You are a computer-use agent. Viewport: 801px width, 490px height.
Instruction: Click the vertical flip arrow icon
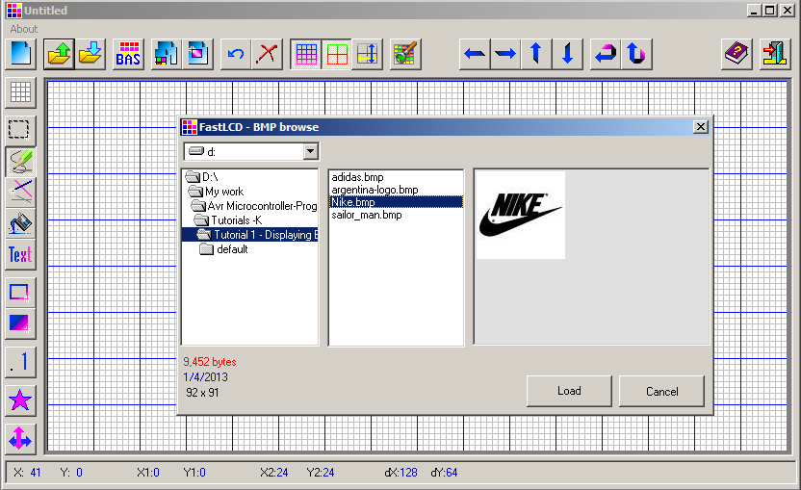point(636,54)
